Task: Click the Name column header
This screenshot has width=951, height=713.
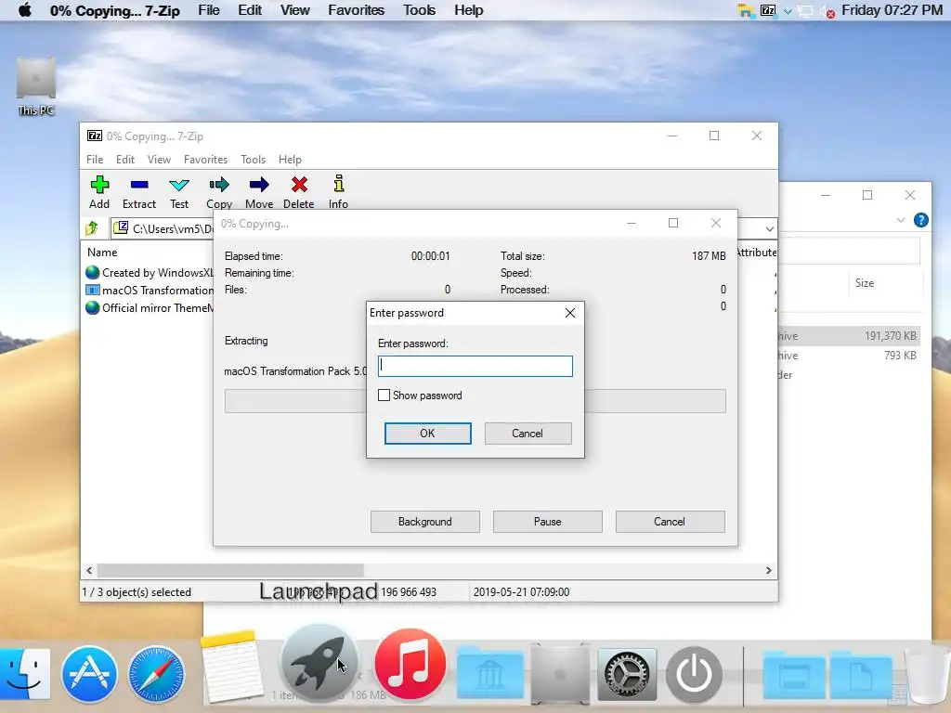Action: pyautogui.click(x=102, y=253)
